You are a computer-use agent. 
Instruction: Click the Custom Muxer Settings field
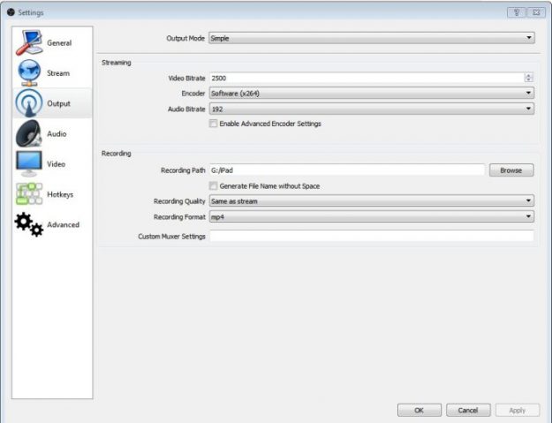pos(372,236)
